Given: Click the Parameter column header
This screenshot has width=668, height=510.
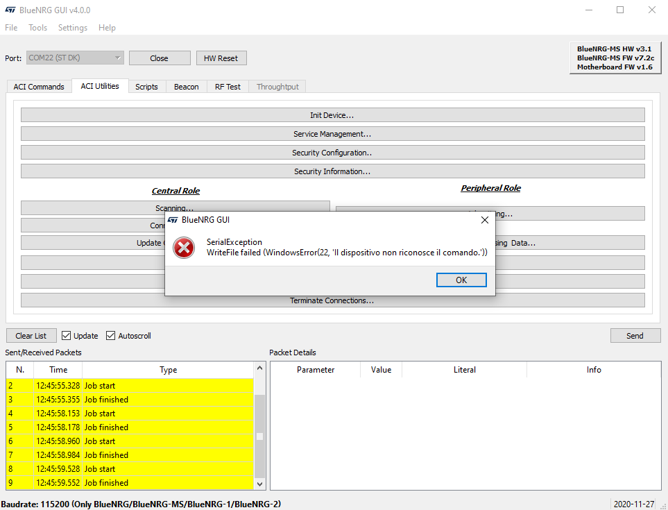Looking at the screenshot, I should click(x=316, y=370).
